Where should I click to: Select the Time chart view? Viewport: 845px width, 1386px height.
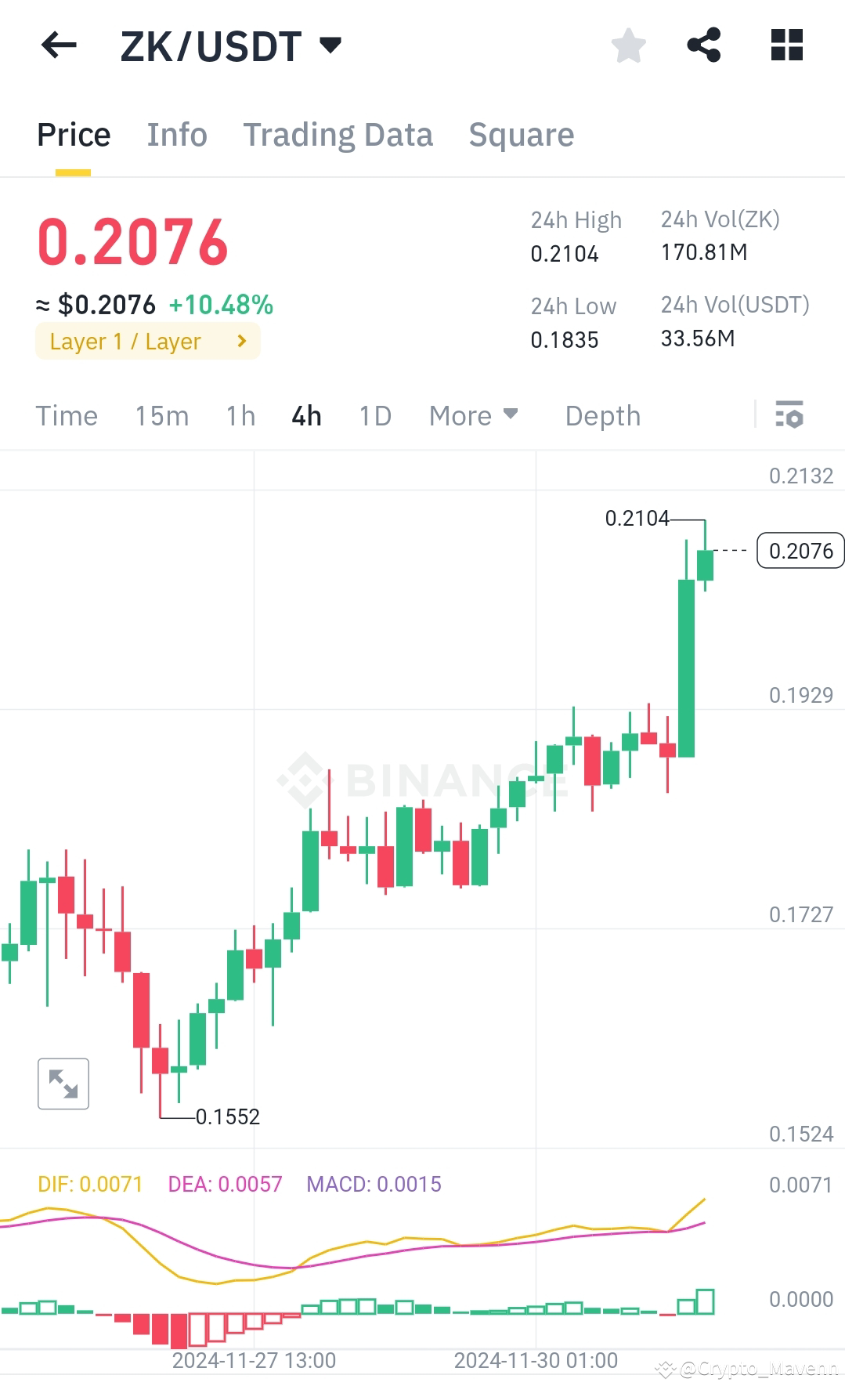67,415
